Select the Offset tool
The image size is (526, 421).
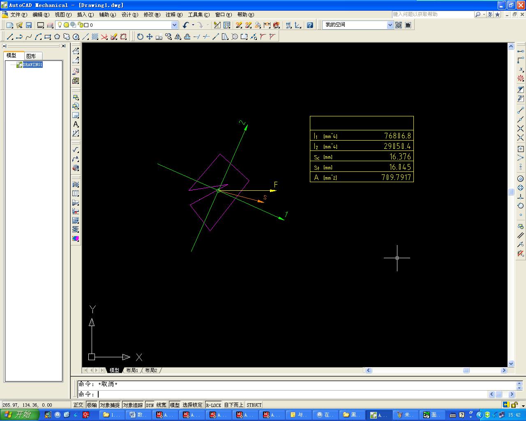coord(187,37)
